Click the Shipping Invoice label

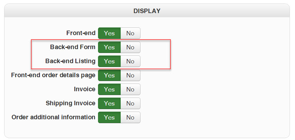pos(70,103)
